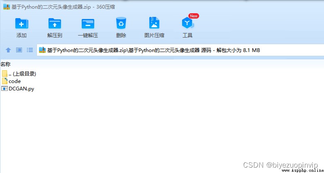Viewport: 324px width, 173px height.
Task: Click the archive path address field
Action: [180, 50]
